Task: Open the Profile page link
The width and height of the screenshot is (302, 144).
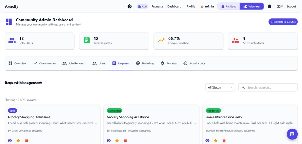Action: [x=190, y=6]
